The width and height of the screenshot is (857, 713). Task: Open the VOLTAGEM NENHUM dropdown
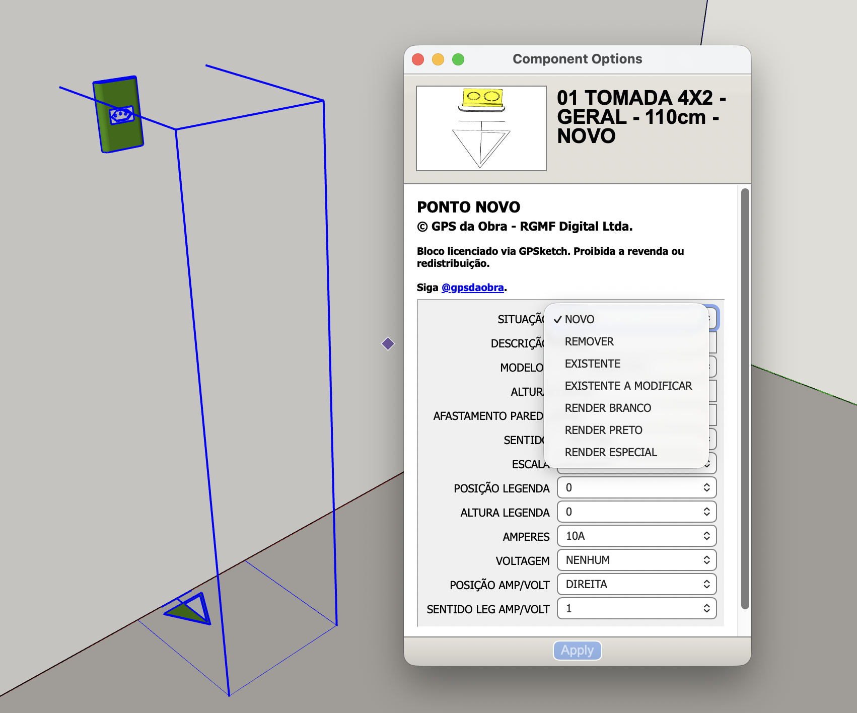tap(636, 560)
